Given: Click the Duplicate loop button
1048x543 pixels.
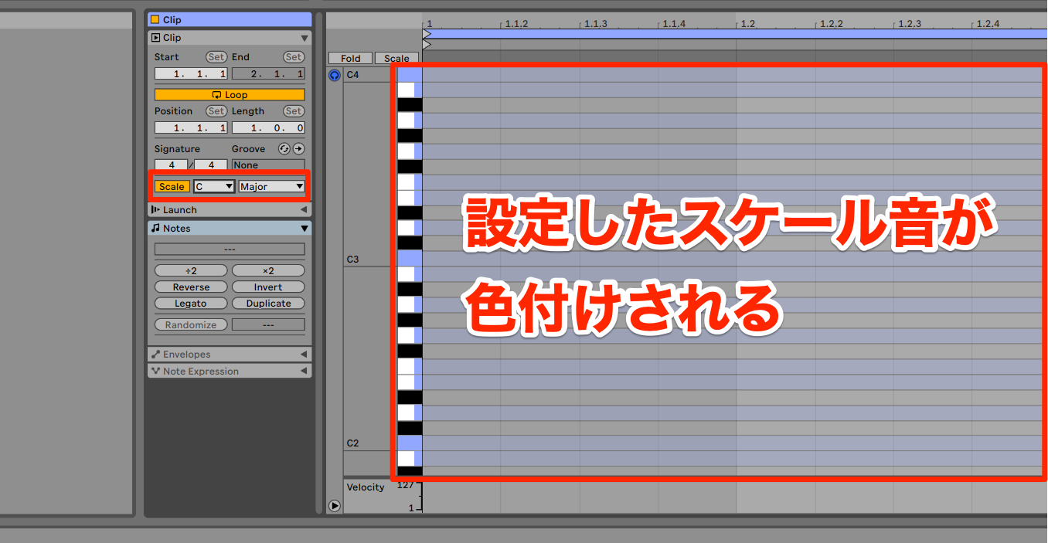Looking at the screenshot, I should point(268,304).
